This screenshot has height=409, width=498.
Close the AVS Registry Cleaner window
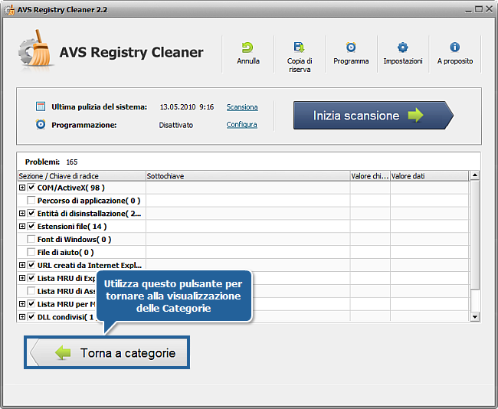coord(489,9)
